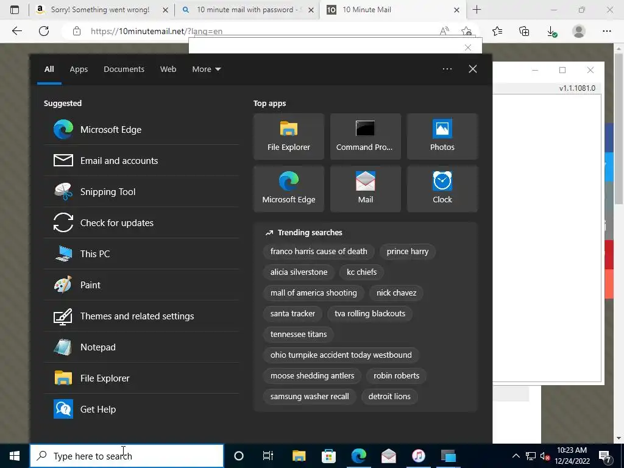
Task: Open Edge Collections icon
Action: click(x=524, y=31)
